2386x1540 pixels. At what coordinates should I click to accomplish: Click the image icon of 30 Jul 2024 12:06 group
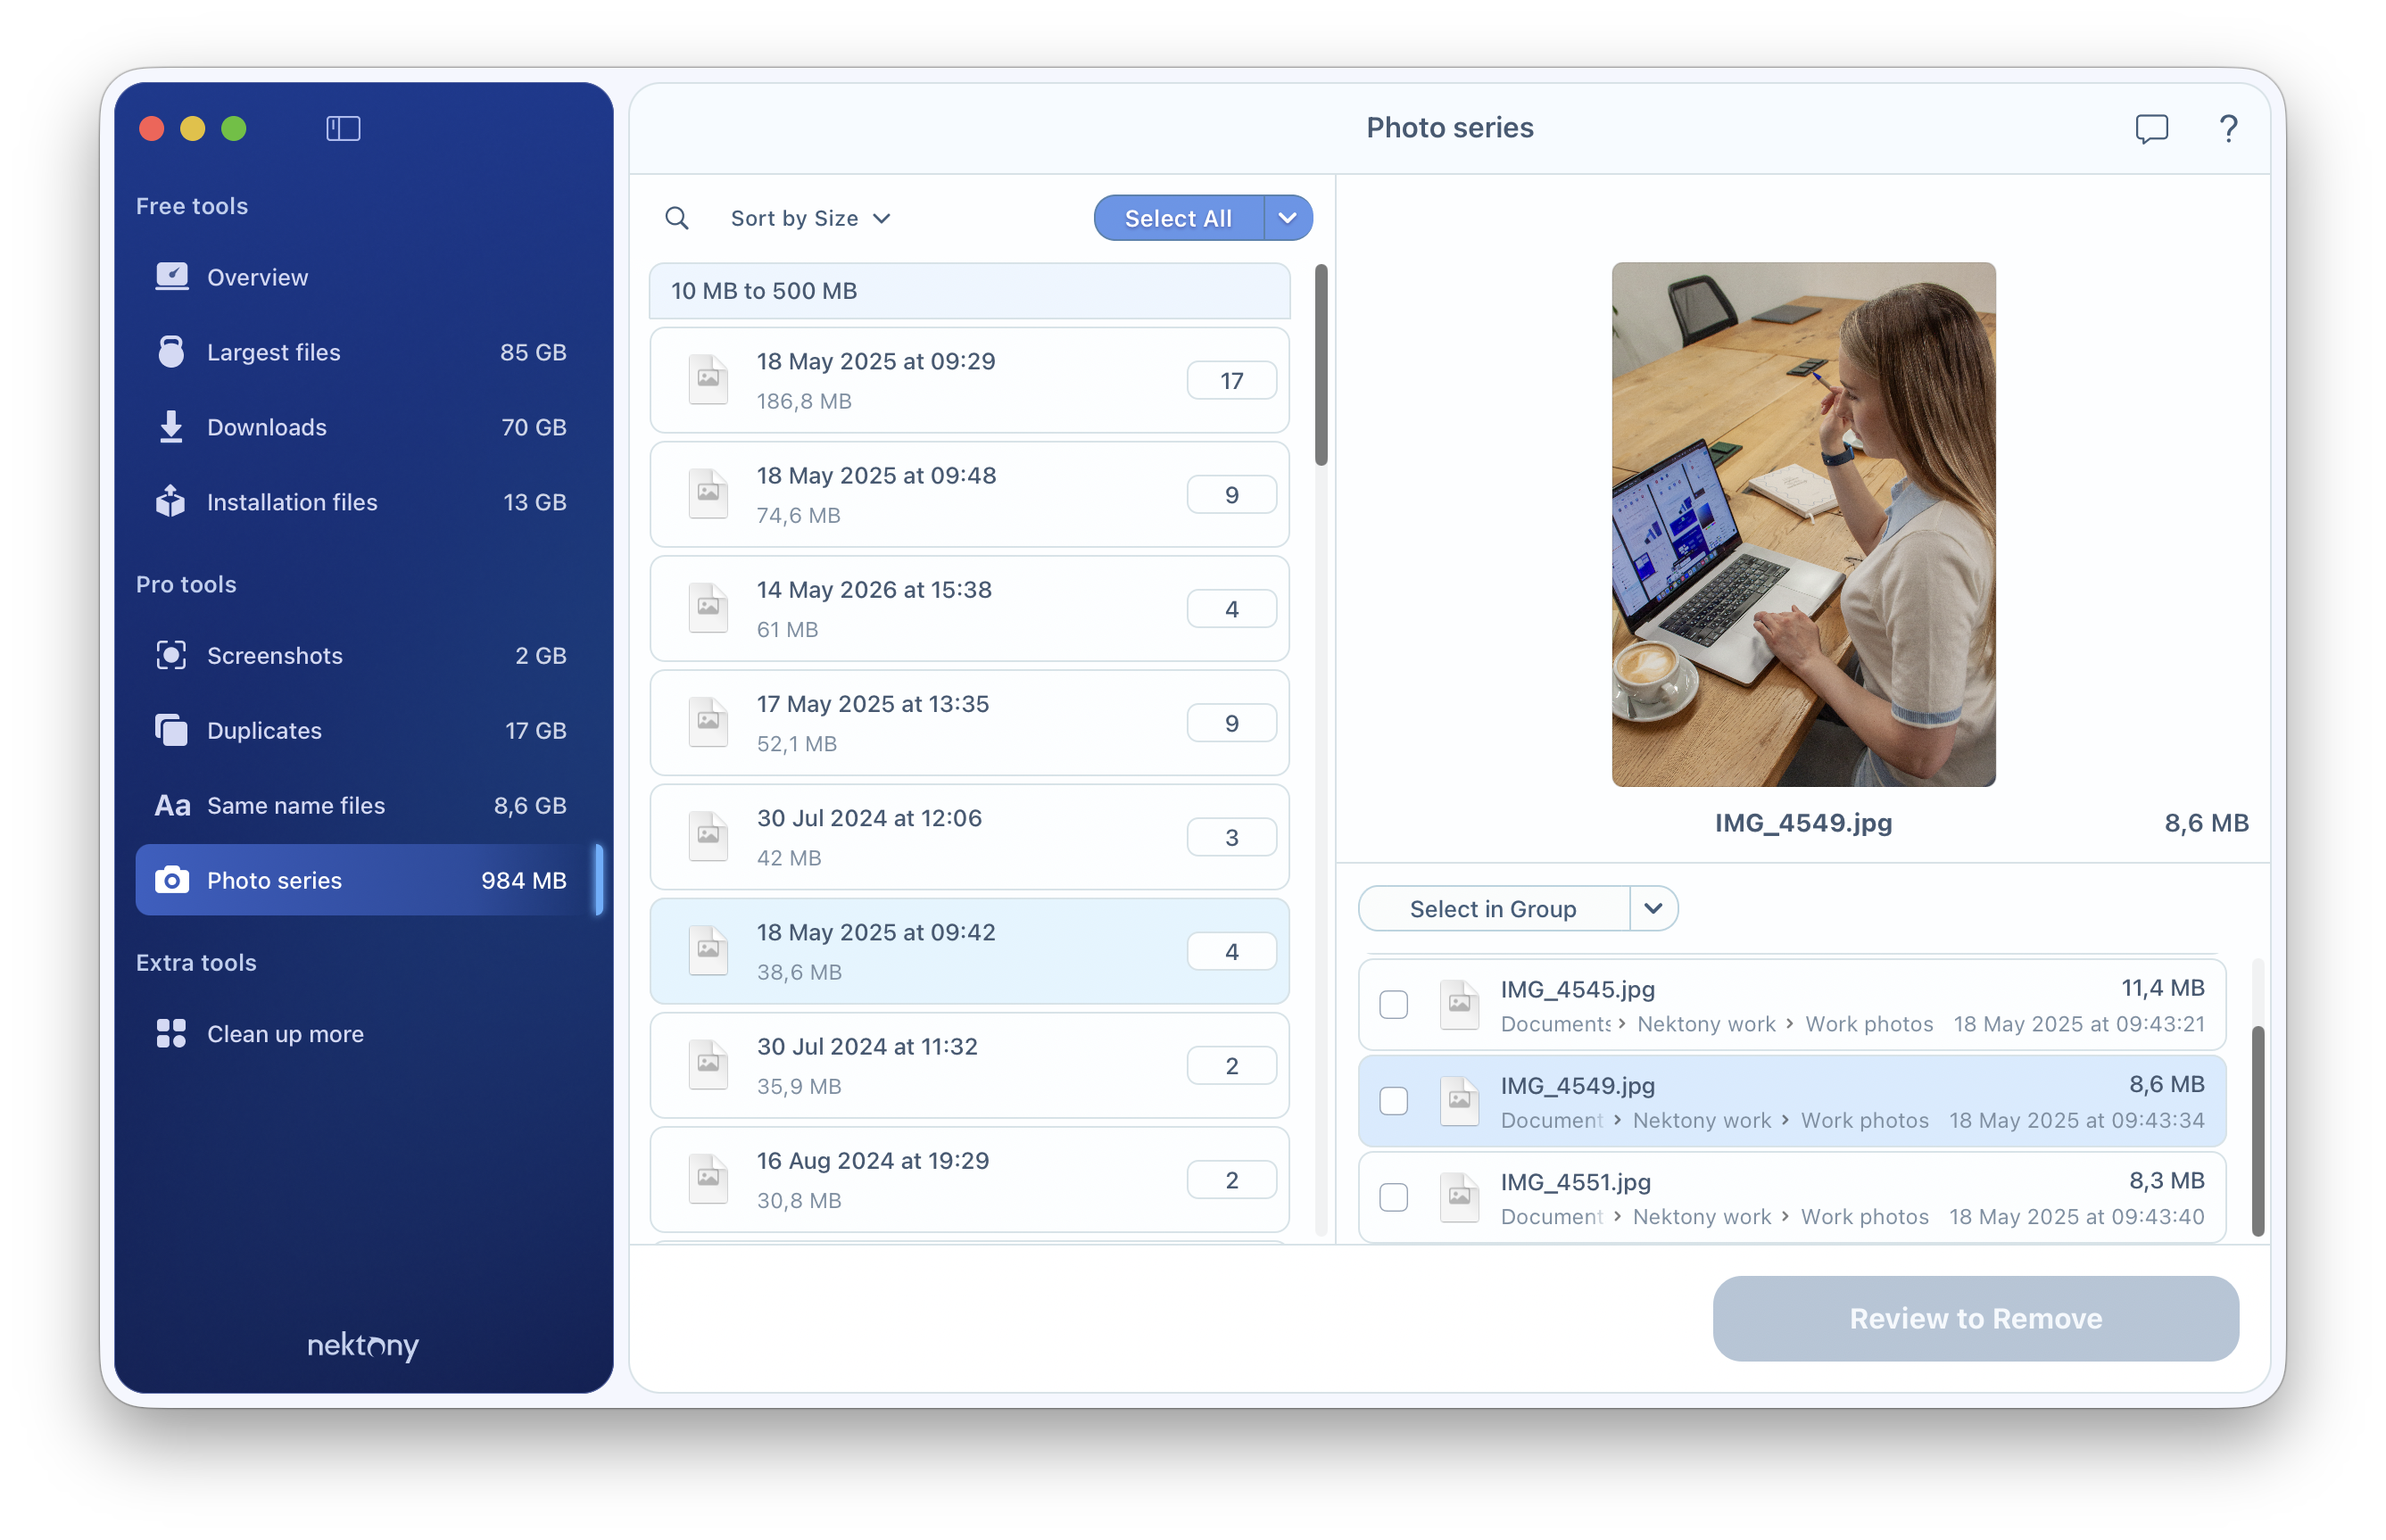[x=708, y=837]
